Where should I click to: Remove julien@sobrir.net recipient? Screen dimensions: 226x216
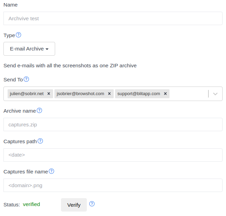tap(49, 94)
